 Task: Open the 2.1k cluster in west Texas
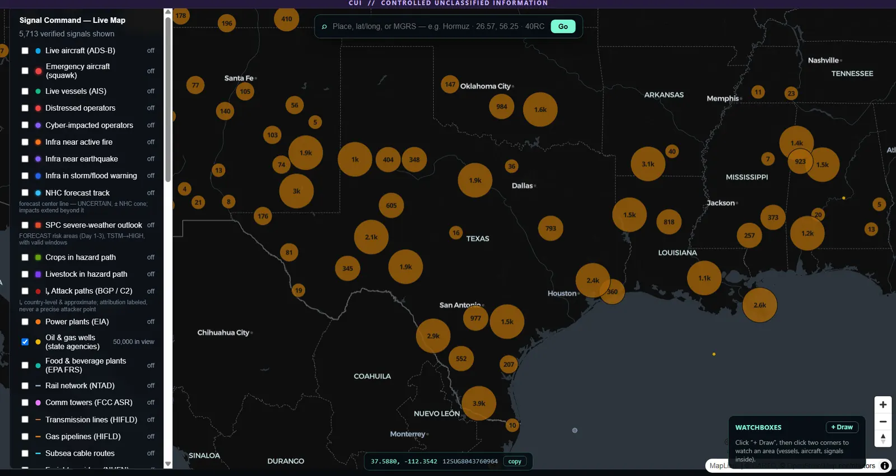click(x=371, y=237)
